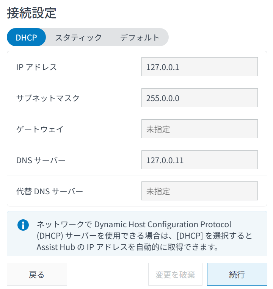Select the DHCP mode toggle
This screenshot has width=273, height=289.
click(26, 37)
